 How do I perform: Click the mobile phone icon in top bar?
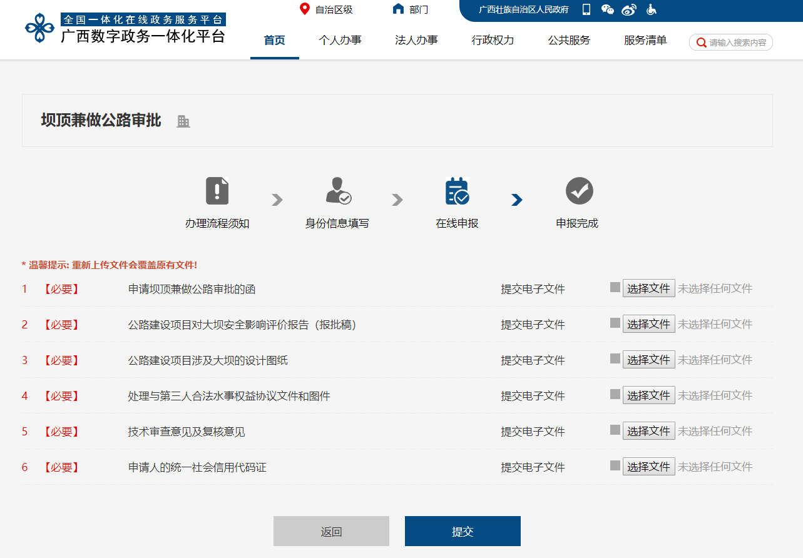click(x=586, y=9)
